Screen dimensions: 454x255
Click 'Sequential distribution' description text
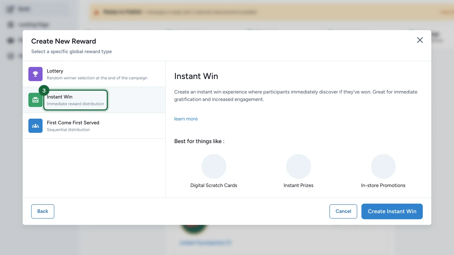click(68, 130)
